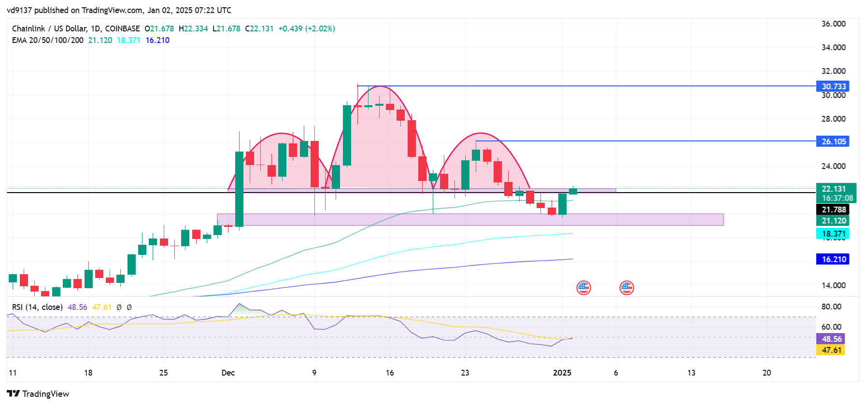Click the 16 date label on time axis

tap(390, 373)
